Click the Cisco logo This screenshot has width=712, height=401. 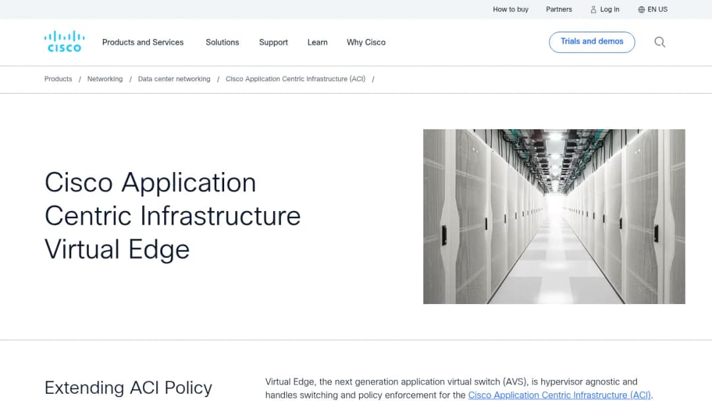pyautogui.click(x=65, y=42)
